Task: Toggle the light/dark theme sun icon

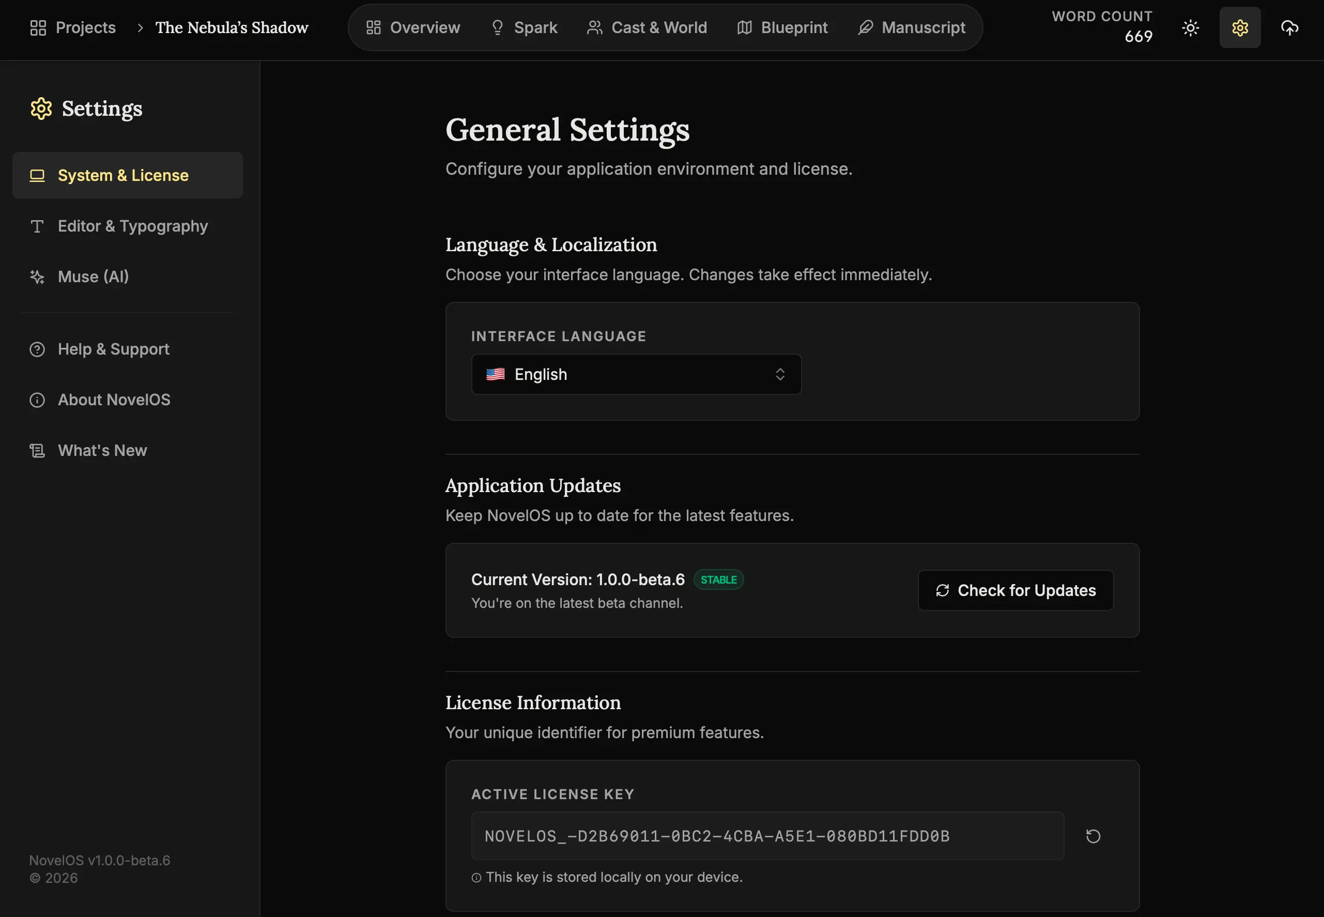Action: point(1190,27)
